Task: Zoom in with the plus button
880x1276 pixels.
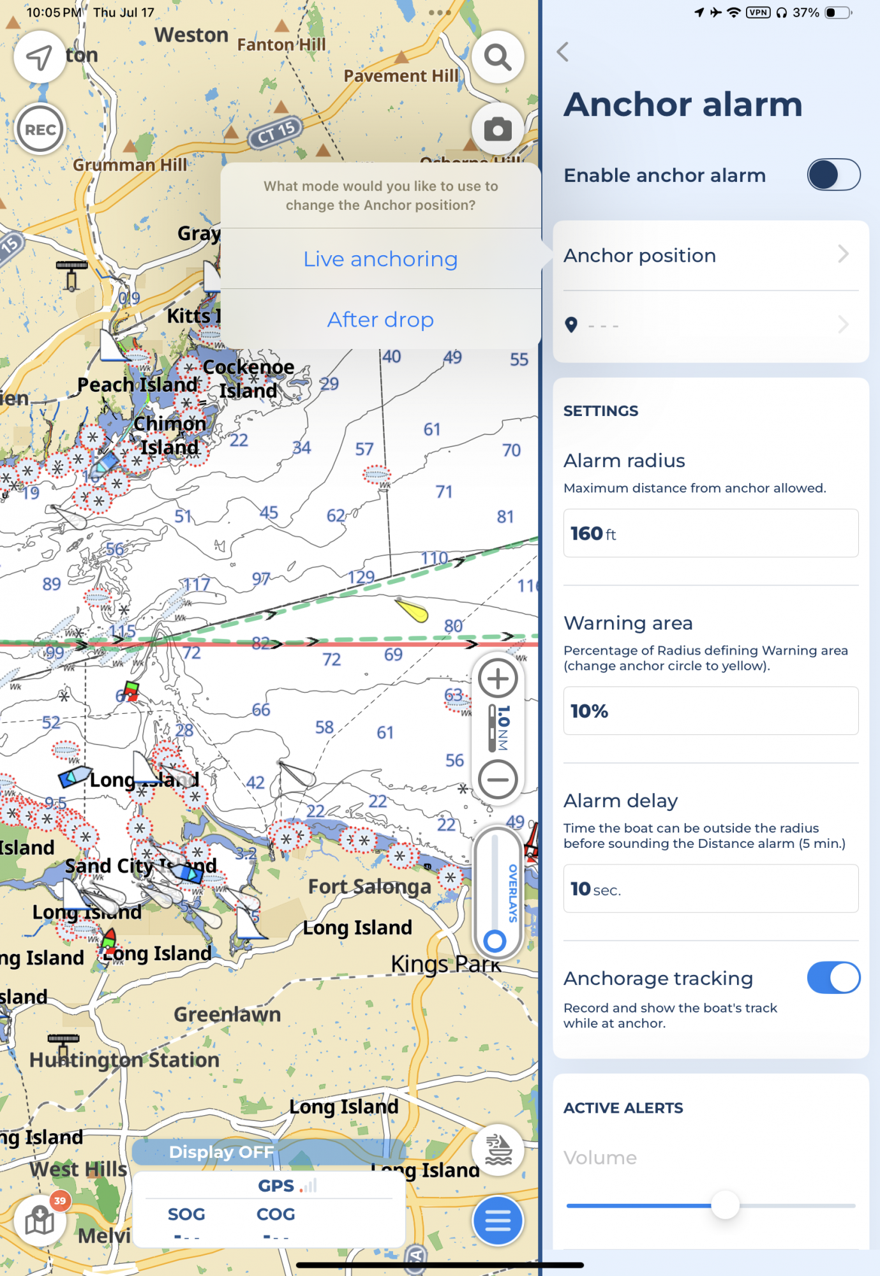Action: 498,678
